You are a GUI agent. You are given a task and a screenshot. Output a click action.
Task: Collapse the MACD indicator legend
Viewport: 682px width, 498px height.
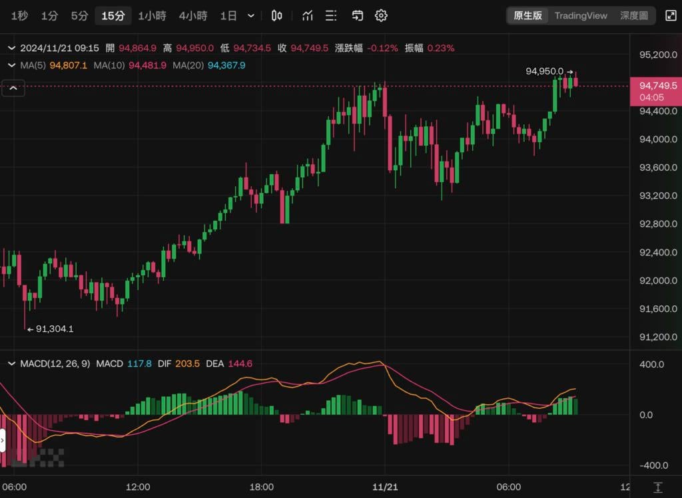click(11, 364)
